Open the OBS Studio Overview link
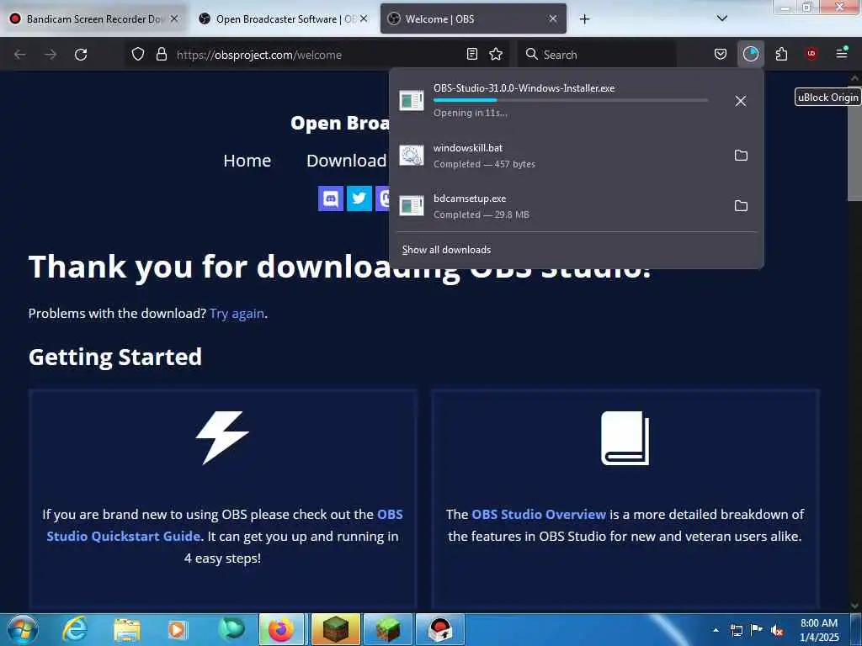The image size is (862, 646). pos(539,514)
